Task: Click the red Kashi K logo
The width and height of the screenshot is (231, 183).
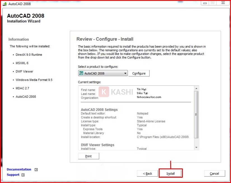Action: [x=104, y=92]
